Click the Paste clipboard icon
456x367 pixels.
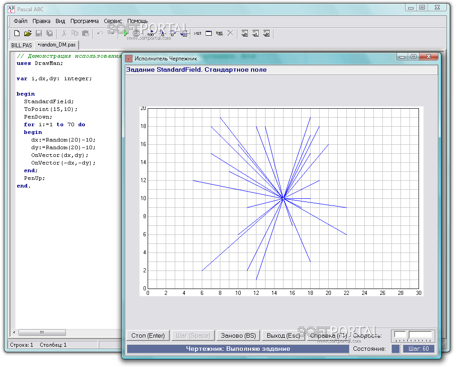point(86,33)
